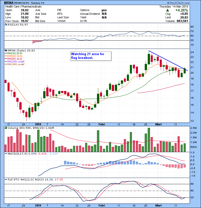
Task: Click the stochastic %D value 17.35
Action: [59, 179]
